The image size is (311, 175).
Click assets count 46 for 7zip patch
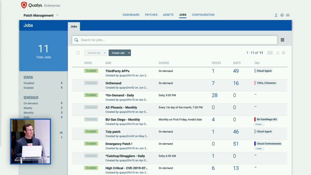coord(236,132)
